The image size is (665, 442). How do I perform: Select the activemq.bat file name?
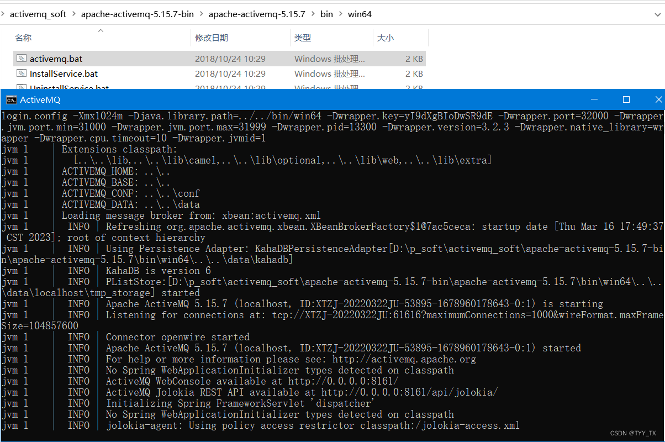[x=56, y=59]
